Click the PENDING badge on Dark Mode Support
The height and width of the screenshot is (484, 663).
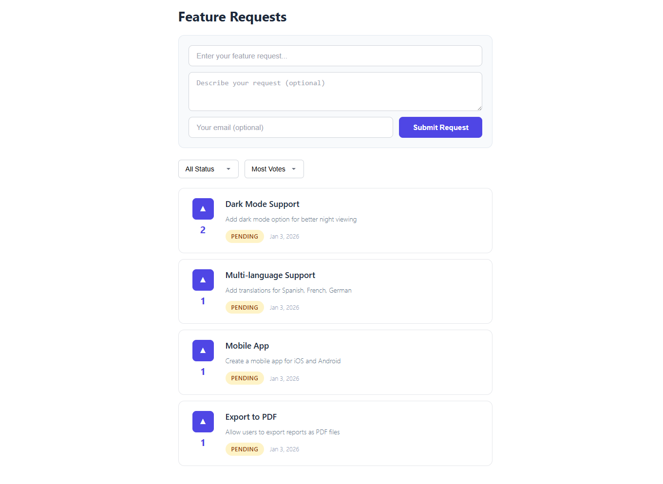click(245, 236)
